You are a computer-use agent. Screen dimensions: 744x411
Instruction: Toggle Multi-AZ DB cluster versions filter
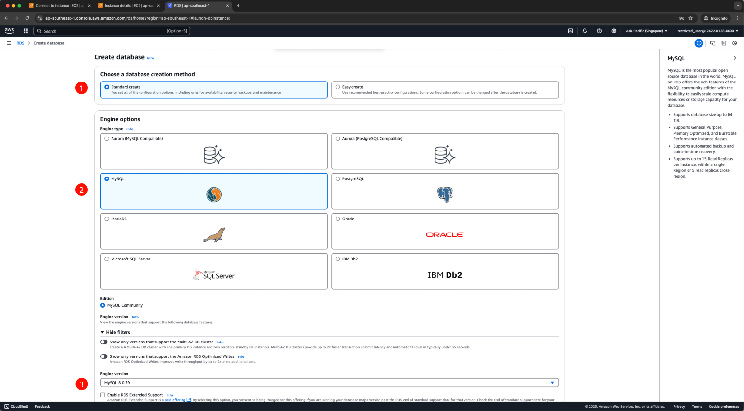pos(104,342)
